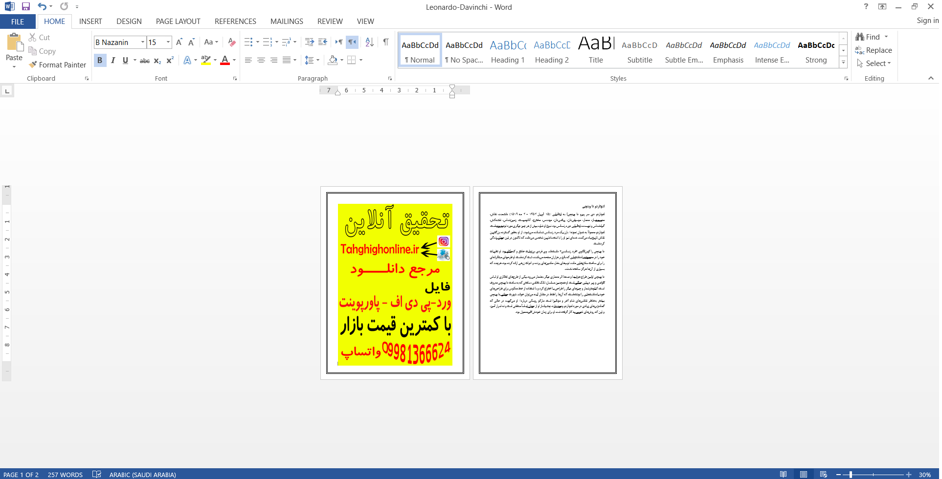Toggle strikethrough on text

145,61
